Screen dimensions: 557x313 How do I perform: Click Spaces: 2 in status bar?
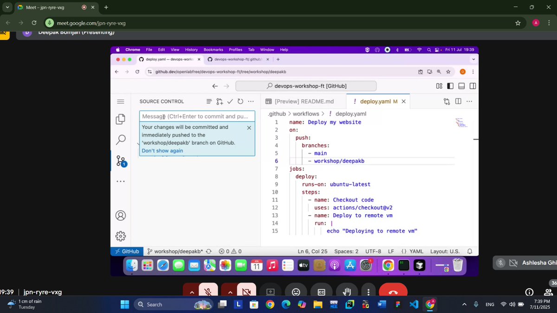point(346,251)
